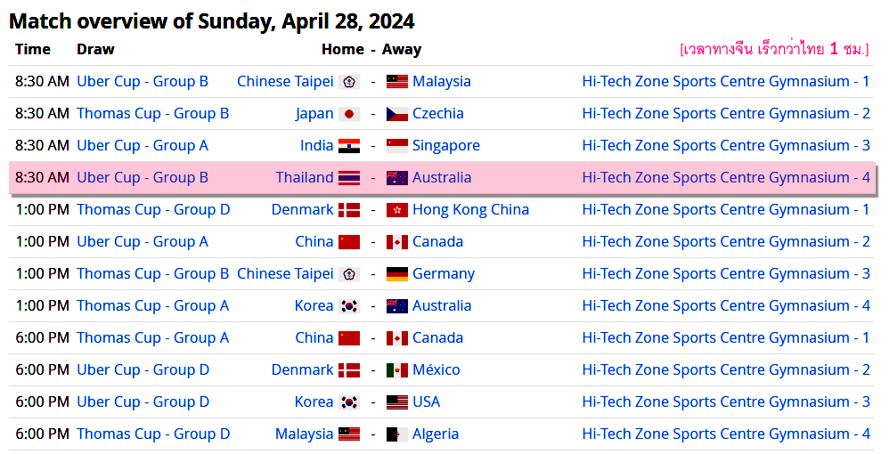Image resolution: width=889 pixels, height=454 pixels.
Task: Select the highlighted Thailand vs Australia row
Action: (442, 177)
